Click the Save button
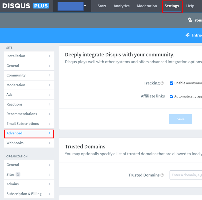Image resolution: width=202 pixels, height=200 pixels. click(180, 119)
